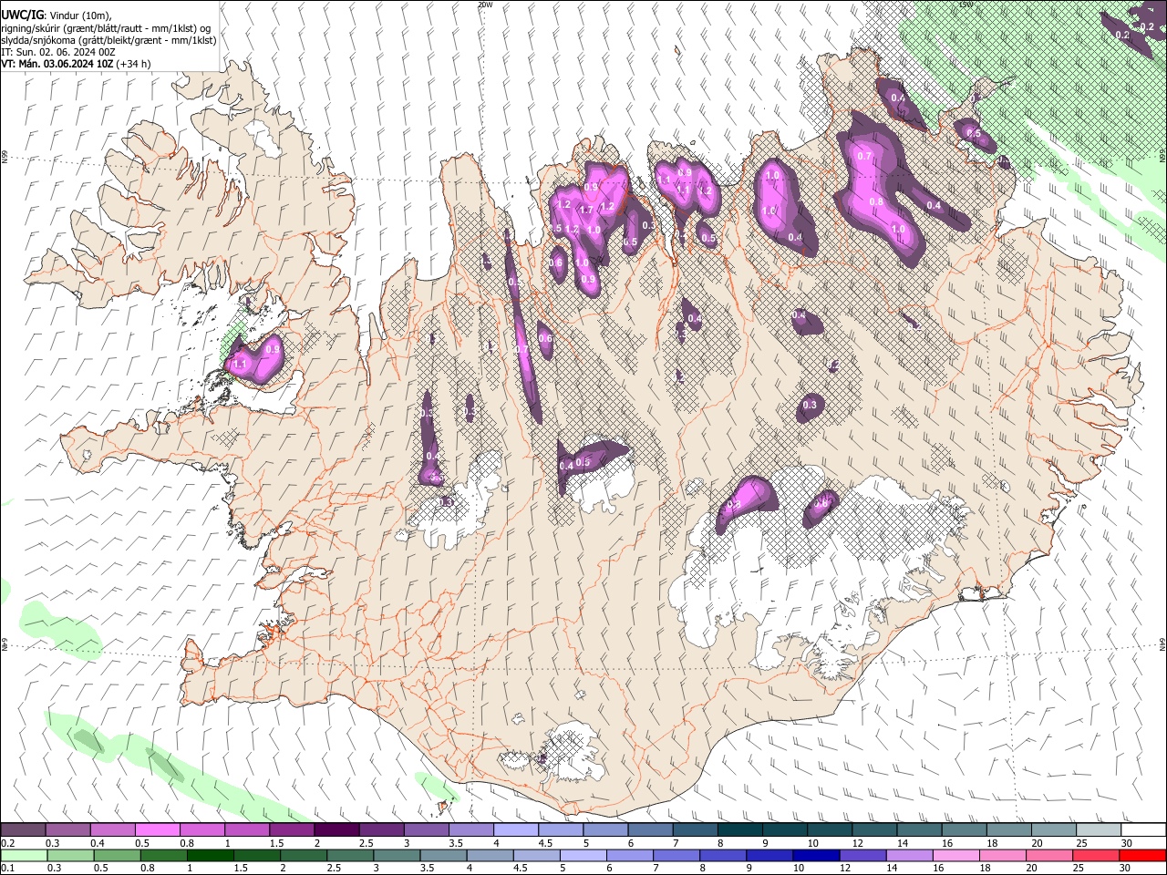The height and width of the screenshot is (875, 1167).
Task: Select the snow scale swatch between 6 and 7
Action: 650,830
